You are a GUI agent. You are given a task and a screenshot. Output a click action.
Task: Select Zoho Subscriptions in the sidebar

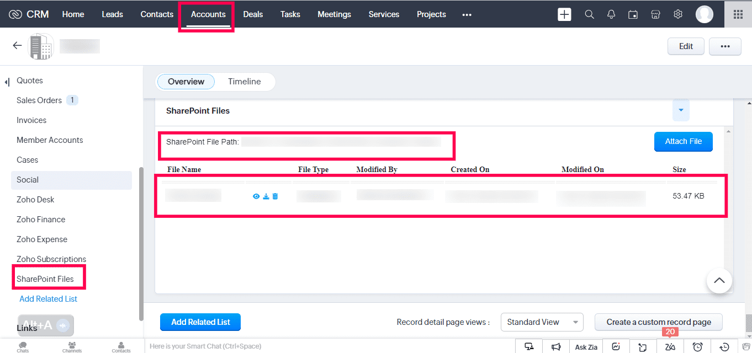tap(51, 259)
